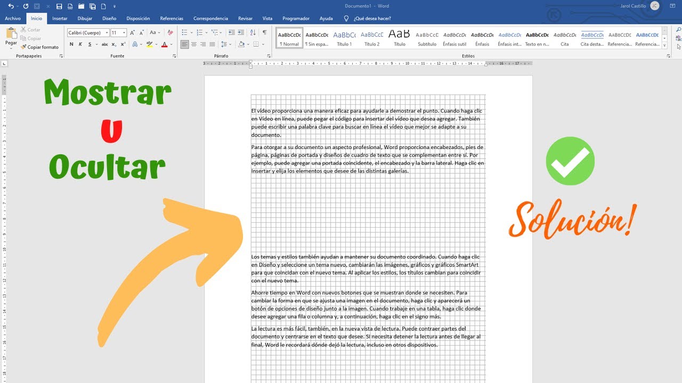Toggle align left paragraph button
682x383 pixels.
[184, 44]
